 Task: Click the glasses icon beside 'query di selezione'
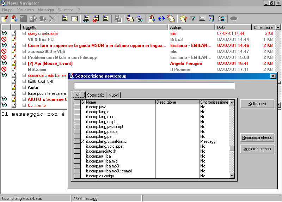tap(4, 33)
